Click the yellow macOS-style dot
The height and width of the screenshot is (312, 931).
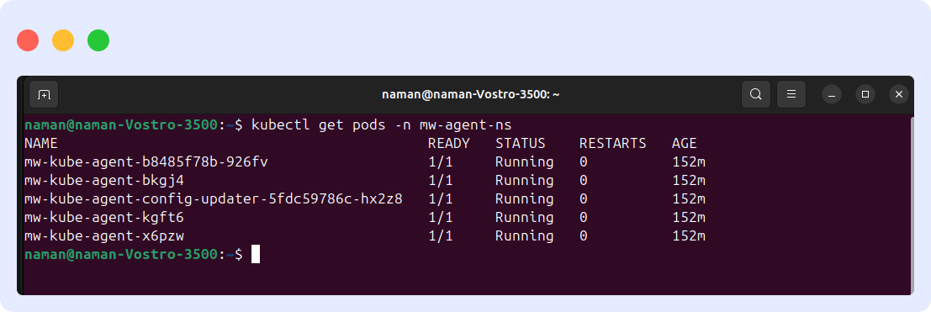pyautogui.click(x=63, y=40)
